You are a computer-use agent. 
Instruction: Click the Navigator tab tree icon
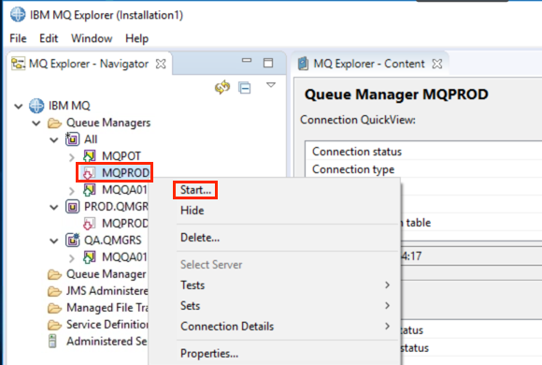(x=18, y=64)
